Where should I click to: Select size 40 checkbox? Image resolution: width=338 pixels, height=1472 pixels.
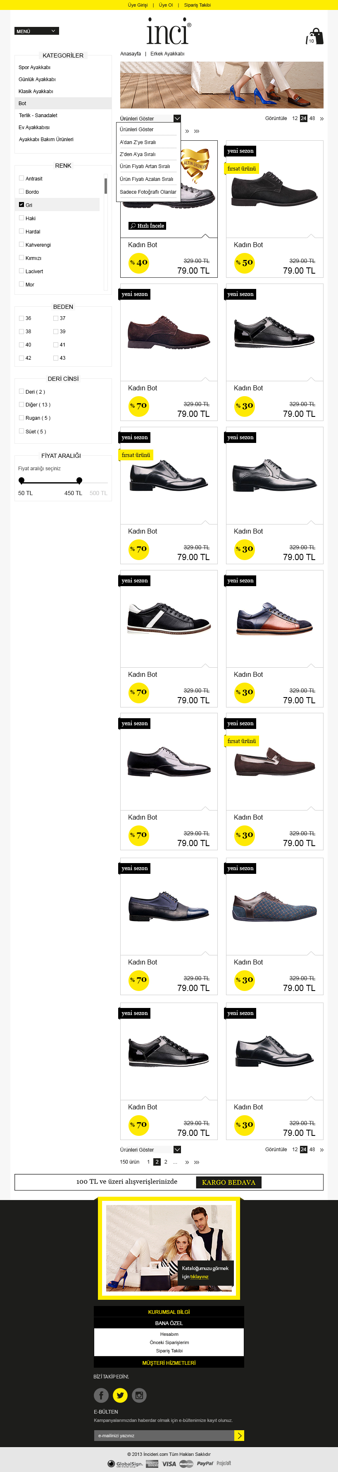pyautogui.click(x=21, y=344)
